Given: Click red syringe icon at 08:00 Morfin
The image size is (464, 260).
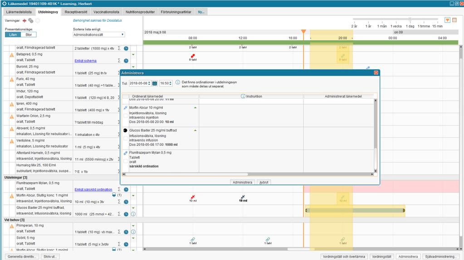Looking at the screenshot, I should pyautogui.click(x=193, y=197).
